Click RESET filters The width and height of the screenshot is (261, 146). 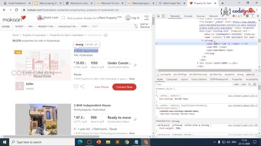pos(95,26)
